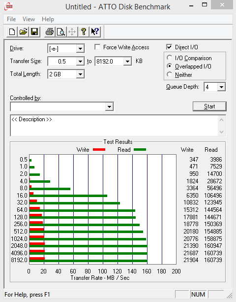Save results with the floppy disk icon
The height and width of the screenshot is (302, 236).
coord(34,32)
